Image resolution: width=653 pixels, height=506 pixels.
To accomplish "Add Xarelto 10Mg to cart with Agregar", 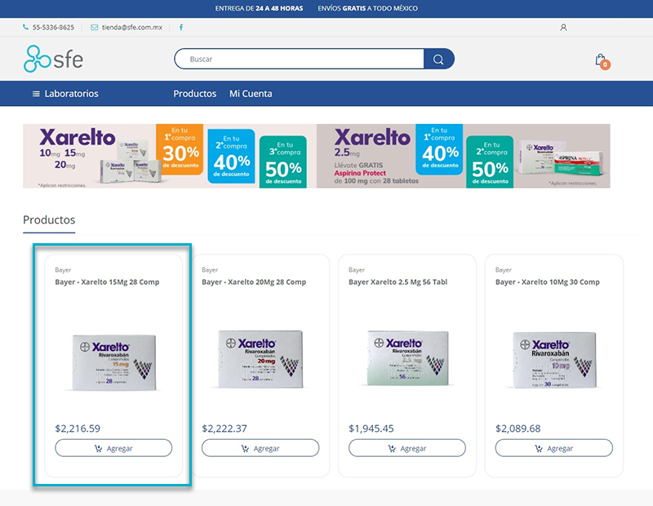I will [554, 448].
